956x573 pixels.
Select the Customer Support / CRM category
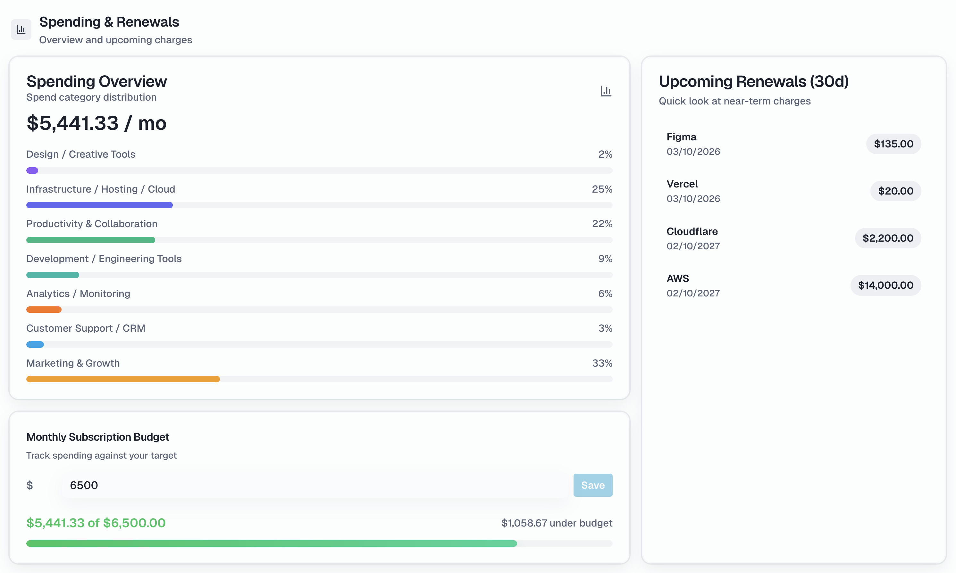[86, 328]
